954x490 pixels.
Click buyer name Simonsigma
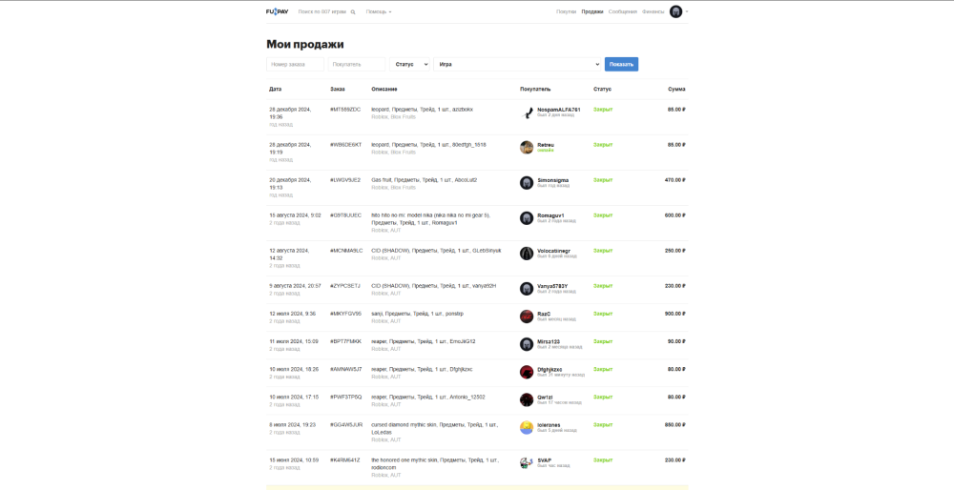pyautogui.click(x=553, y=180)
